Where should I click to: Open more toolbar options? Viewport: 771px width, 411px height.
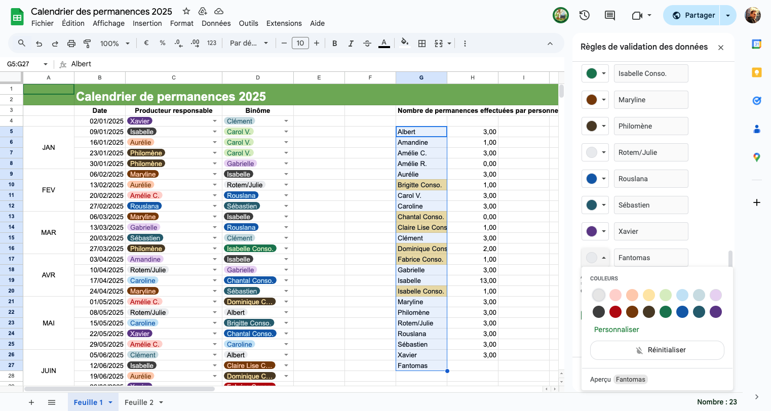coord(465,44)
